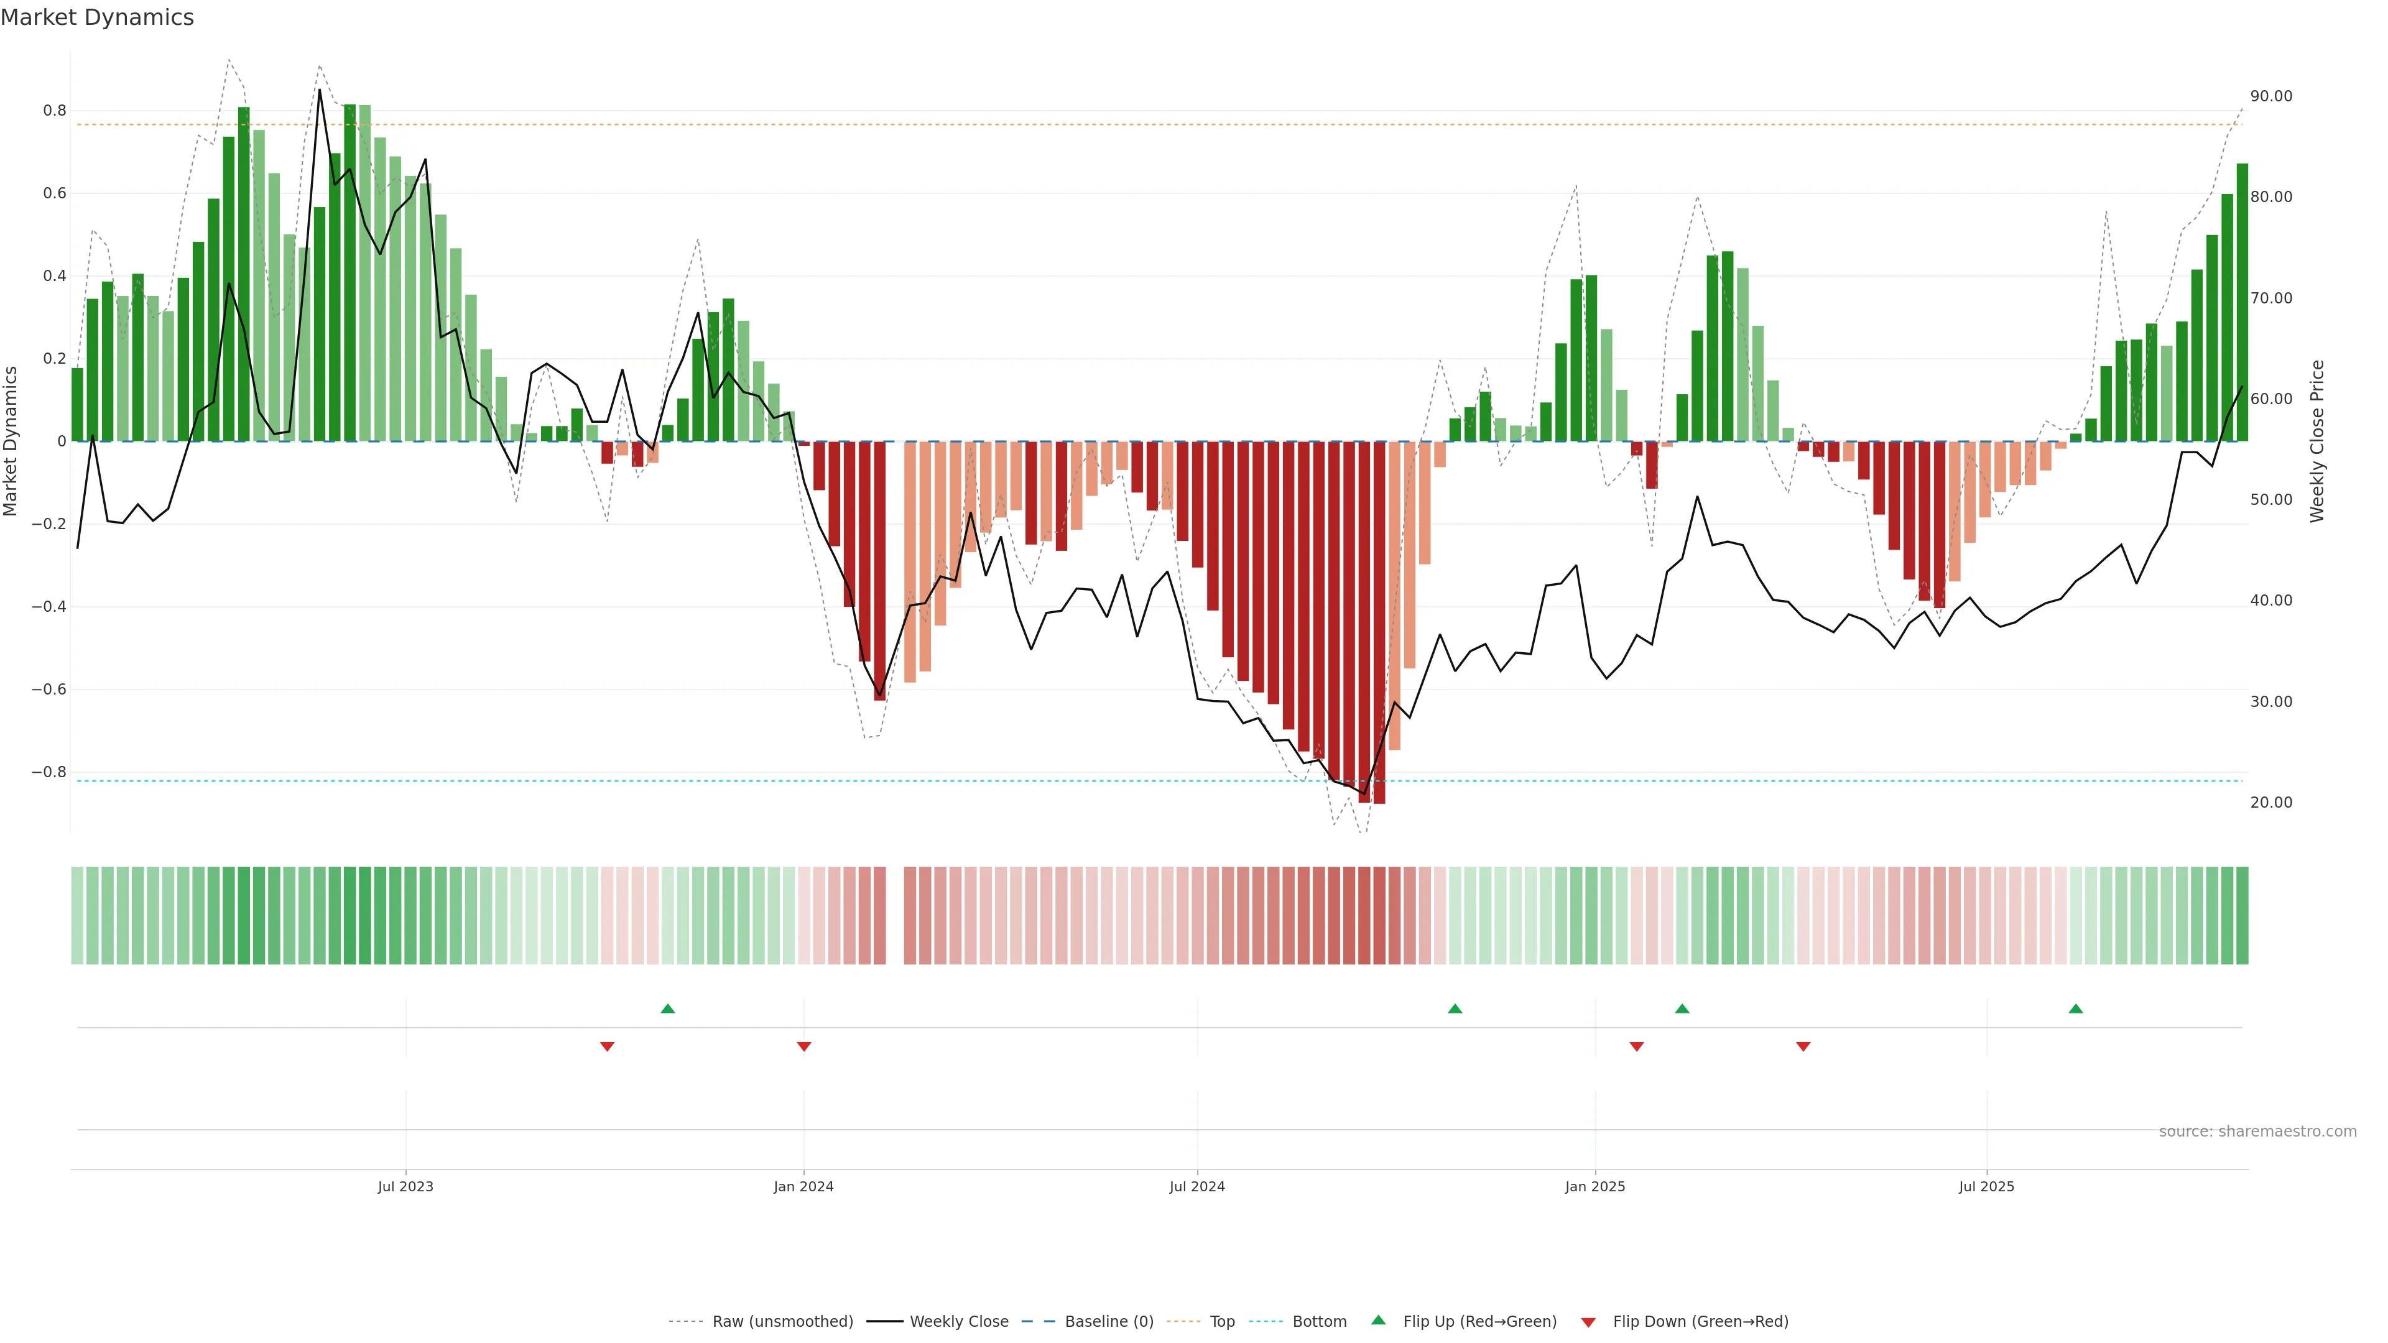The image size is (2388, 1343).
Task: Click the rightmost red flip-down marker
Action: coord(1803,1046)
